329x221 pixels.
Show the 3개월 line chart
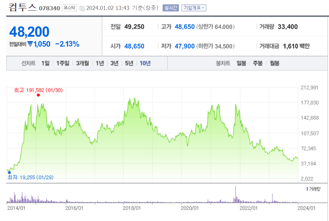pos(82,63)
